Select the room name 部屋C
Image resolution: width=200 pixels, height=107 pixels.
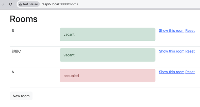click(x=16, y=51)
